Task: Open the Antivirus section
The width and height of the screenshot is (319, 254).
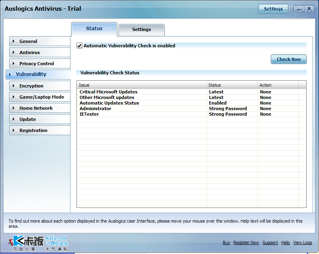Action: coord(40,52)
